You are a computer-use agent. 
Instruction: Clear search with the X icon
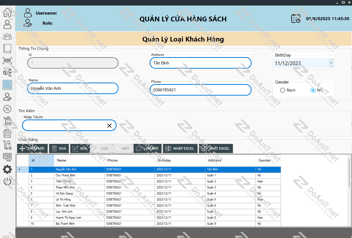(x=109, y=126)
